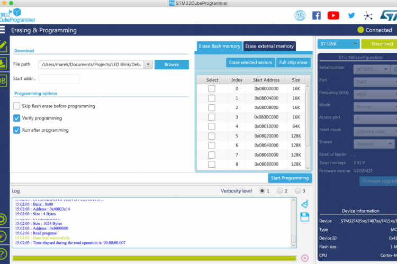Open the Access port dropdown
The height and width of the screenshot is (264, 397).
375,119
